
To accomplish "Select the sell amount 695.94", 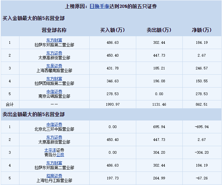I will tap(159, 127).
